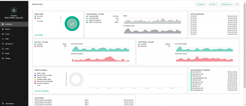Click the Kaspersky hexagon logo
246x106 pixels.
pos(14,10)
